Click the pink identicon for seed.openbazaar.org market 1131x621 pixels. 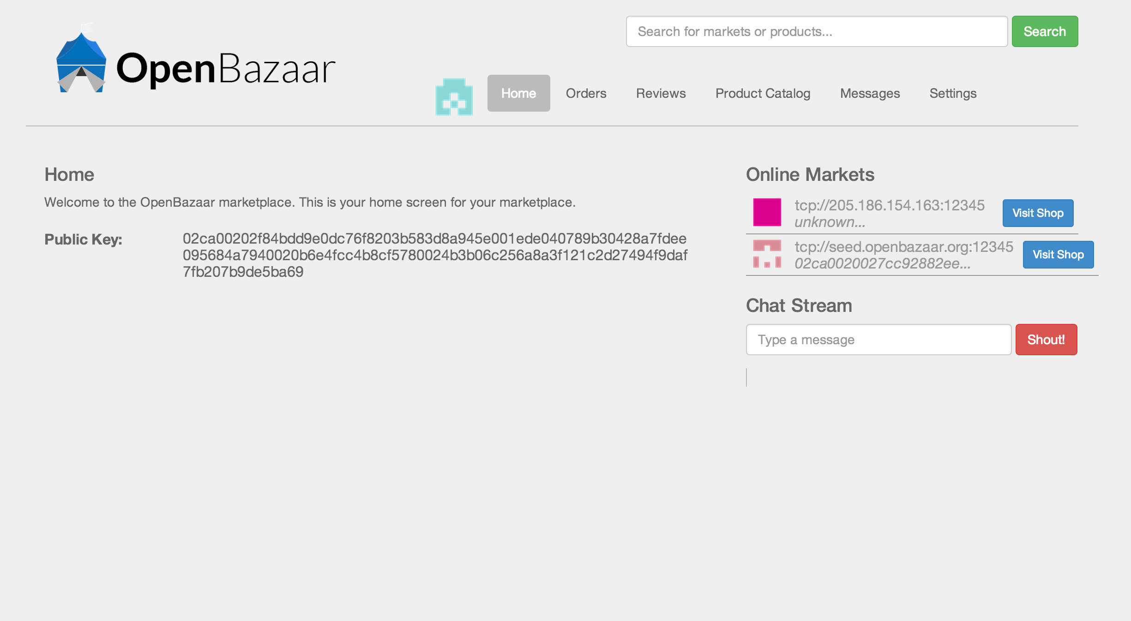[x=767, y=254]
